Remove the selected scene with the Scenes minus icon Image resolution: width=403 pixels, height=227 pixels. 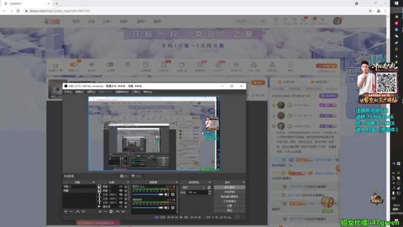pyautogui.click(x=71, y=211)
